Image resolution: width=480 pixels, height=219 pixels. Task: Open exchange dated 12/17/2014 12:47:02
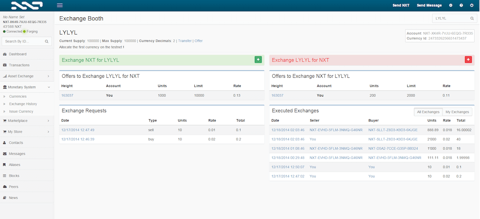288,176
